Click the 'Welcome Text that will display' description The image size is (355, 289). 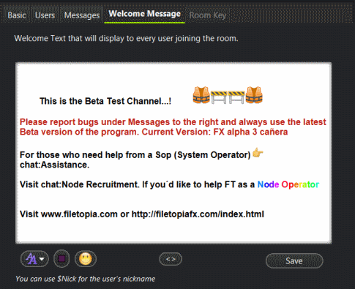126,38
